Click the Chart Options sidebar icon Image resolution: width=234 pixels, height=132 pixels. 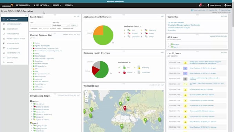[4, 58]
